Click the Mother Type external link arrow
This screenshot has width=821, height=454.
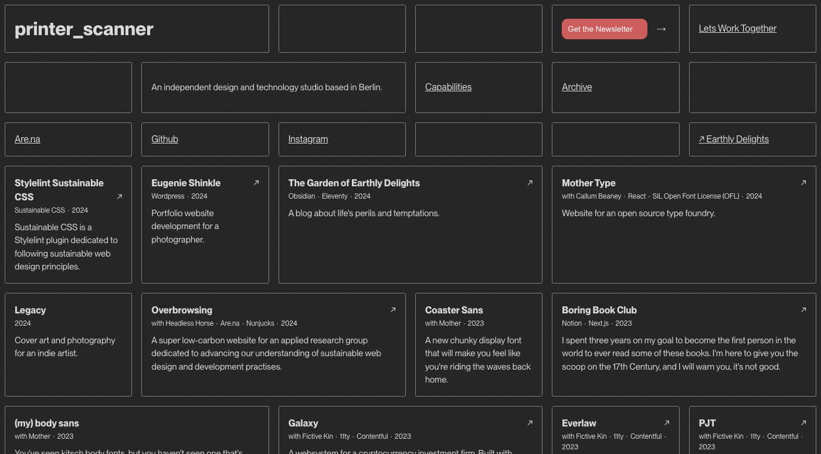804,182
